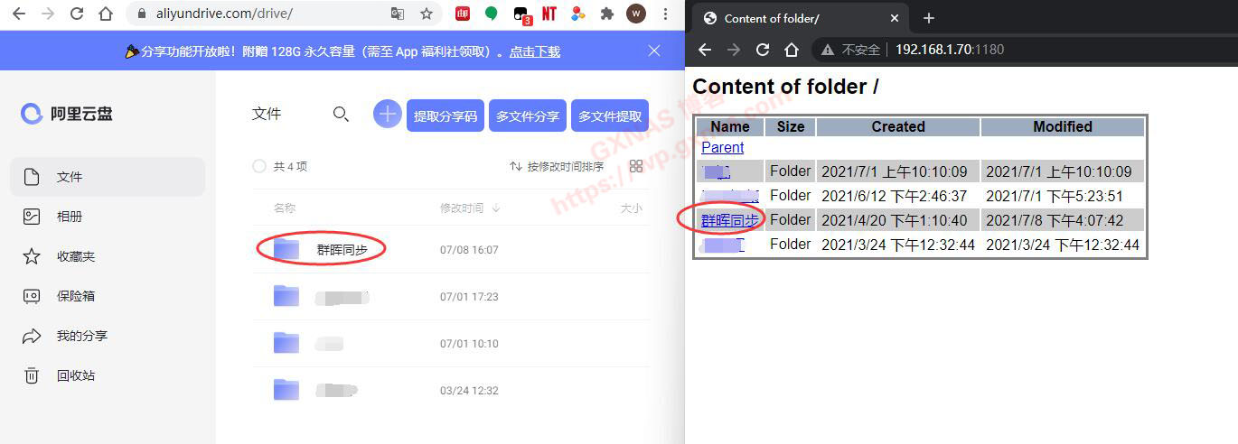1238x444 pixels.
Task: Switch to grid view with the tiles icon
Action: pos(636,166)
